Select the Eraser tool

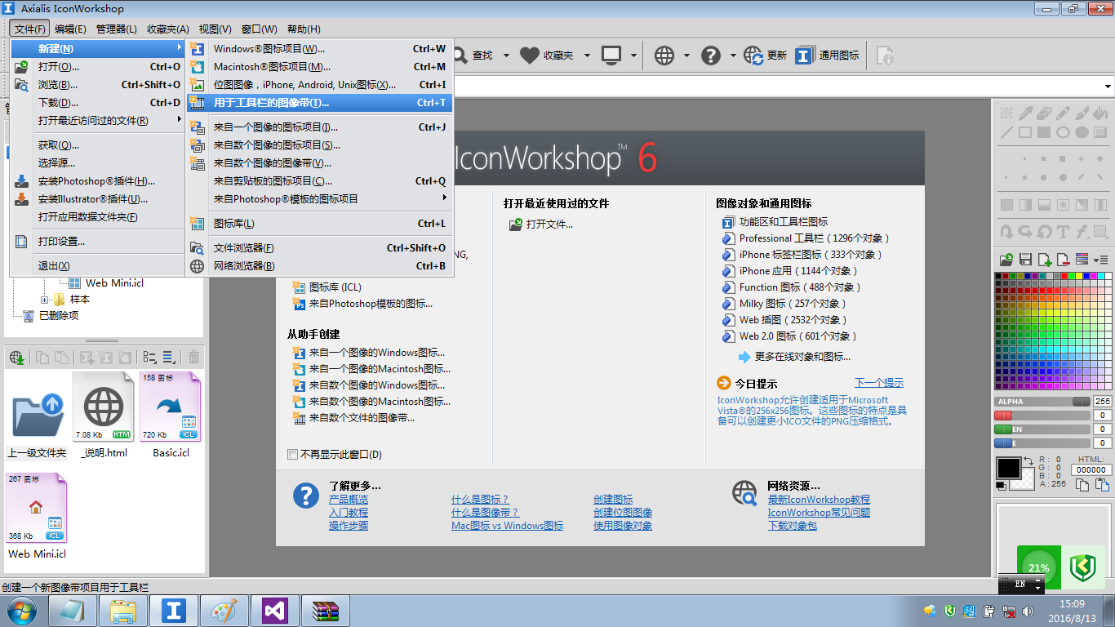tap(1045, 113)
